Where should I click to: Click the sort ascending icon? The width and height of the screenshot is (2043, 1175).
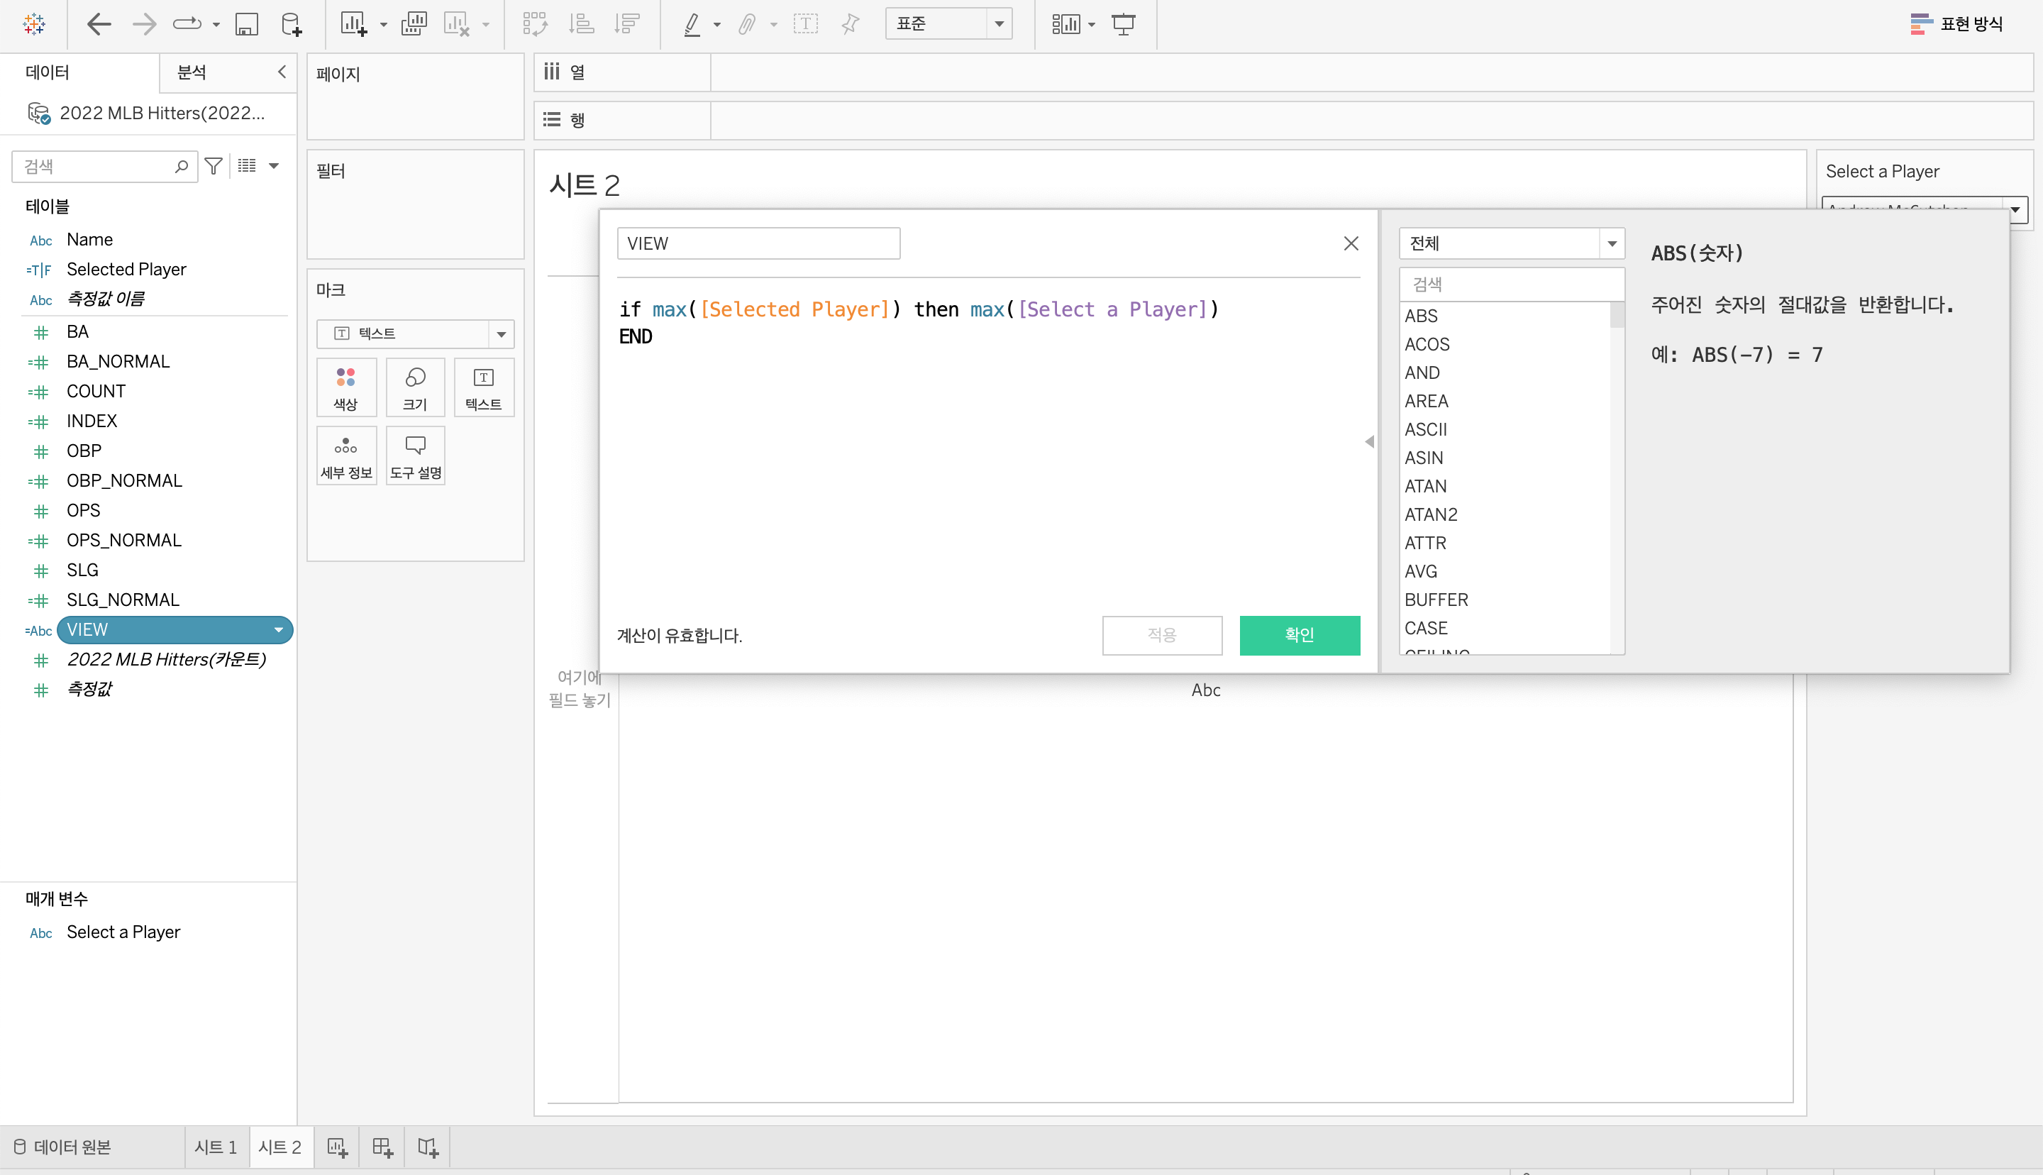click(581, 24)
